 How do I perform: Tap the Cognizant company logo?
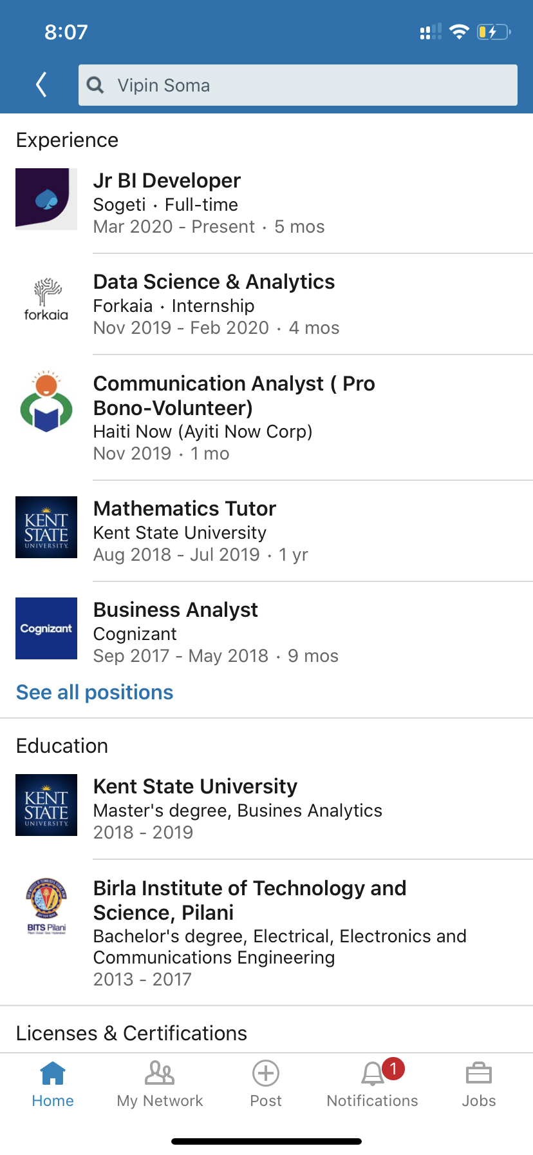click(46, 628)
